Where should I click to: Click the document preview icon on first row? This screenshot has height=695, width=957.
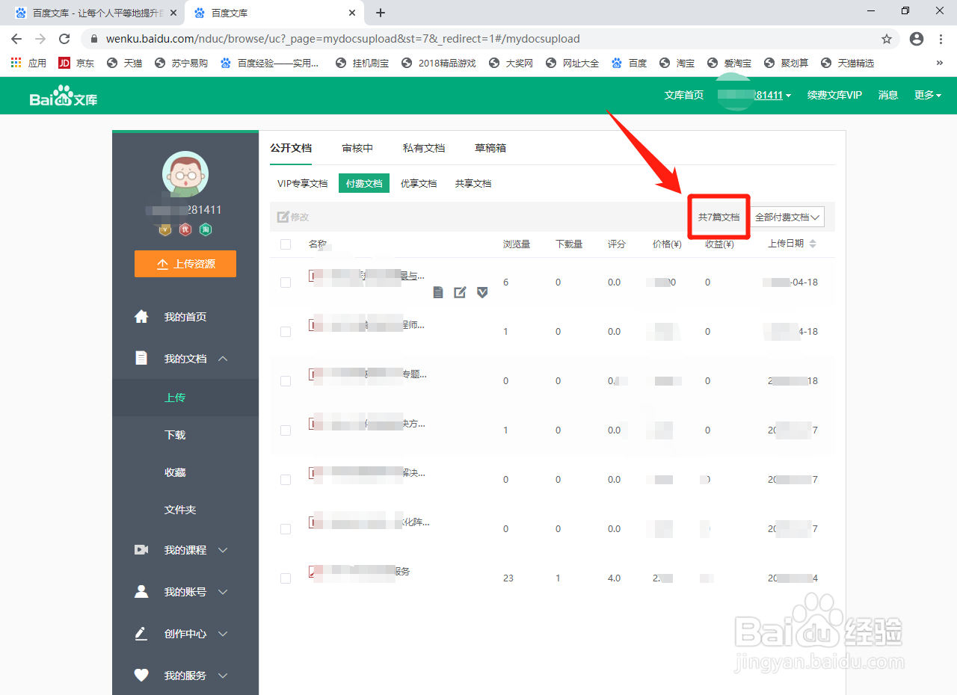437,292
